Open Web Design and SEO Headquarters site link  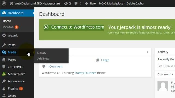point(37,4)
